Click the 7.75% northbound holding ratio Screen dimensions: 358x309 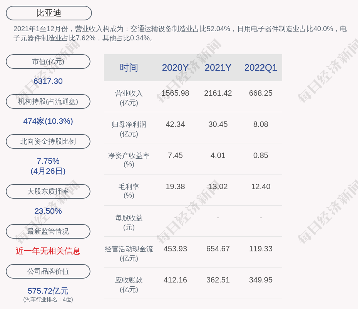(x=48, y=161)
